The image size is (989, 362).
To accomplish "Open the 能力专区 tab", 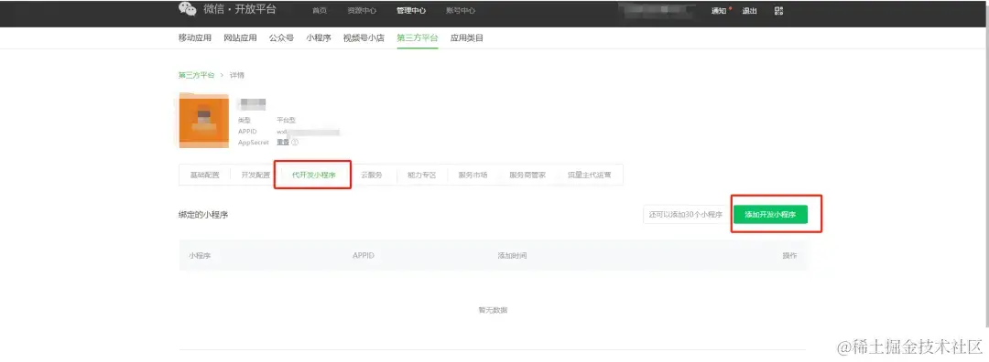I will tap(422, 175).
